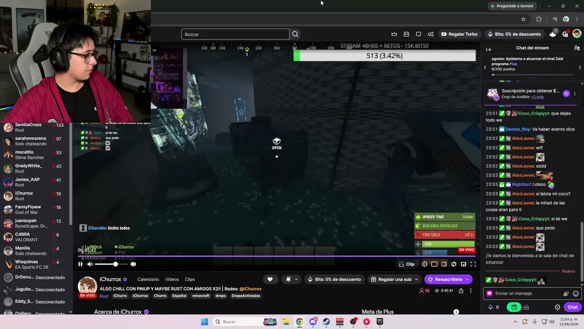Select FannyFloww channel in sidebar
The width and height of the screenshot is (584, 329).
coord(36,210)
